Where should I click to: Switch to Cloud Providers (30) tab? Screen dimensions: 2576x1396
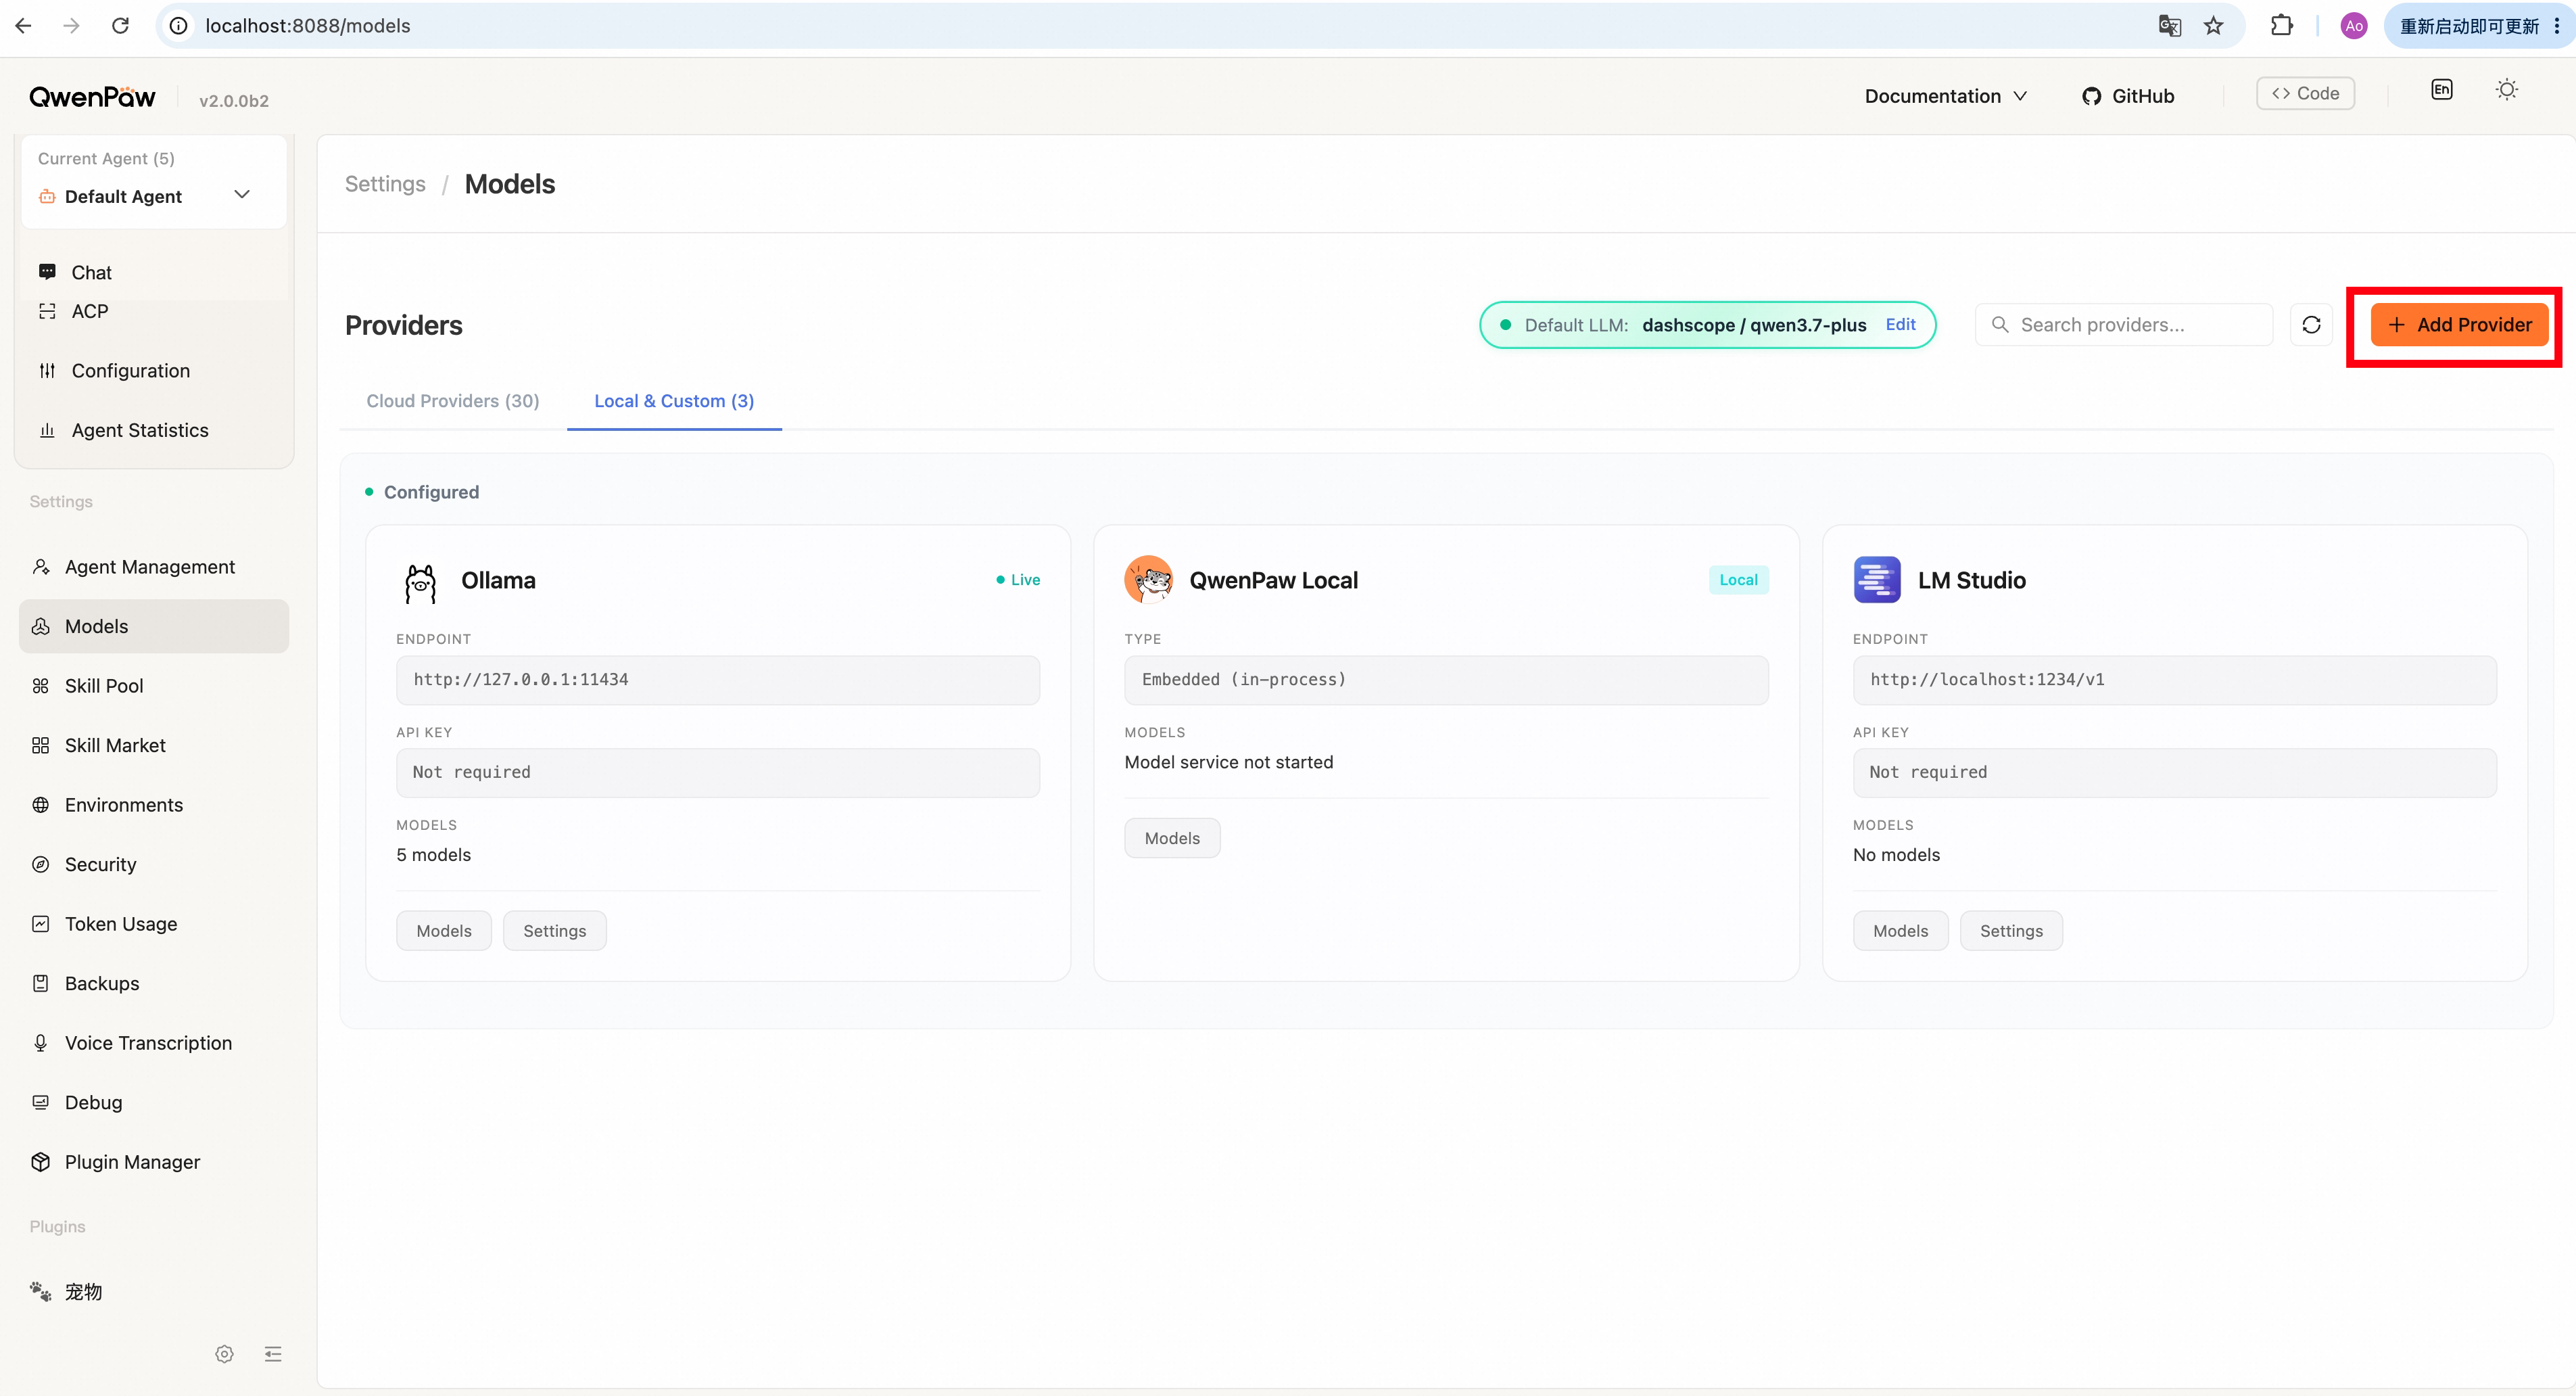(x=453, y=401)
